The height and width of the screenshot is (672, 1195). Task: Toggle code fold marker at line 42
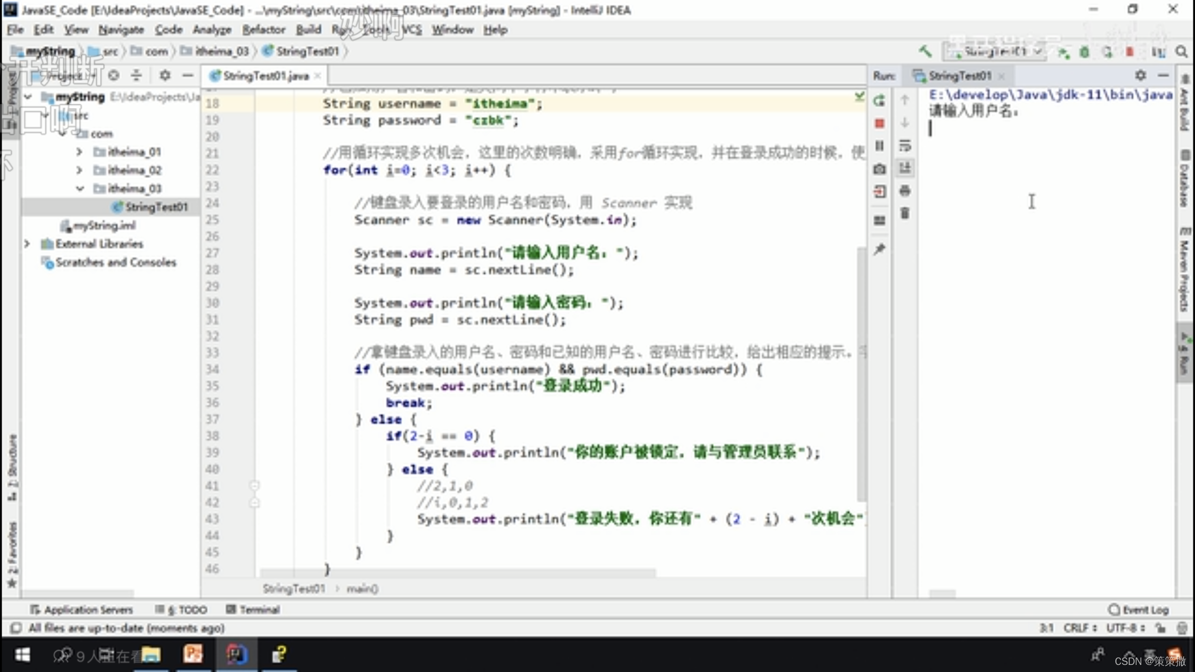254,502
